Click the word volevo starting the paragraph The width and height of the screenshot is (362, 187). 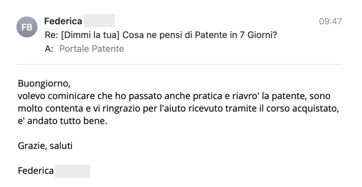click(x=31, y=96)
